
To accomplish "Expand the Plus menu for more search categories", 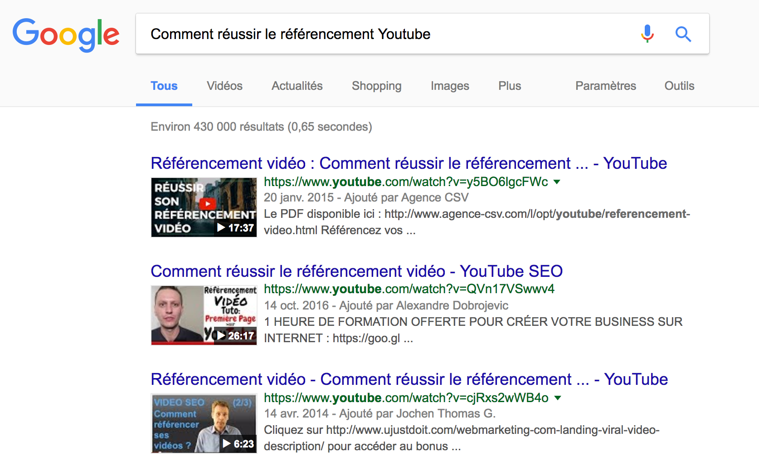I will tap(510, 86).
